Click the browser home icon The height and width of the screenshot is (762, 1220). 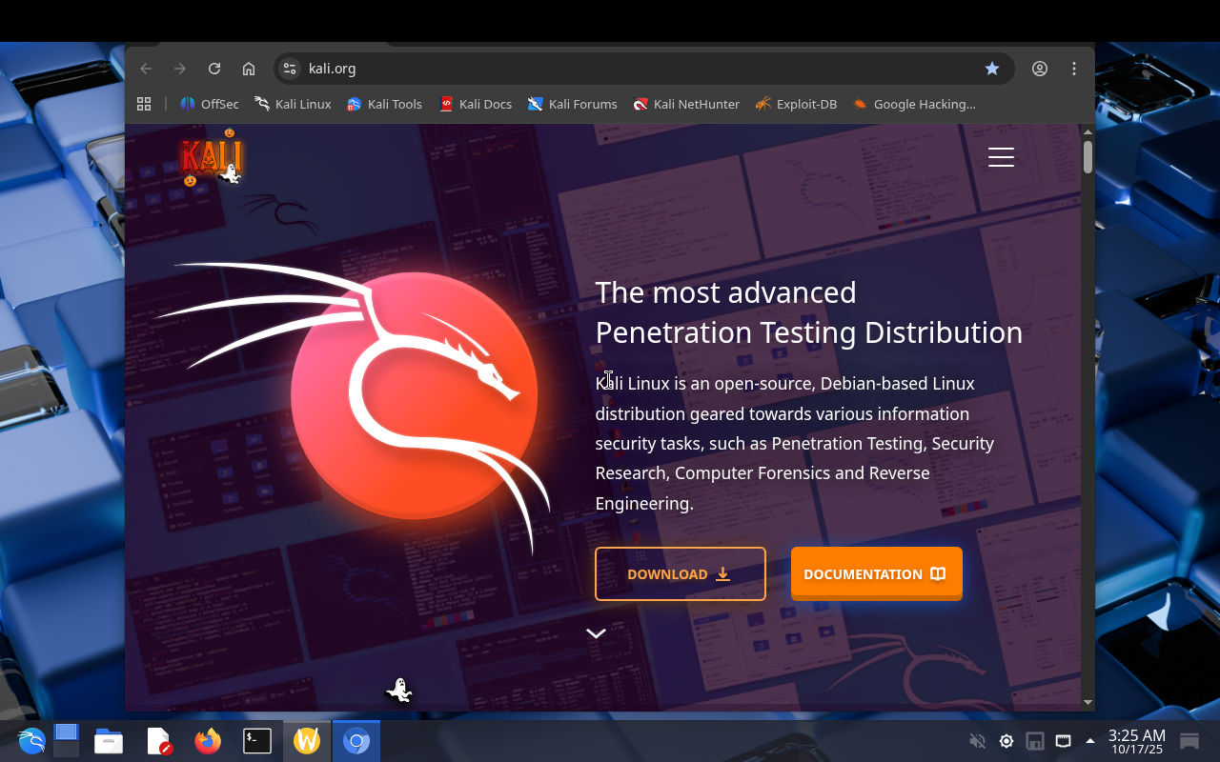point(249,69)
